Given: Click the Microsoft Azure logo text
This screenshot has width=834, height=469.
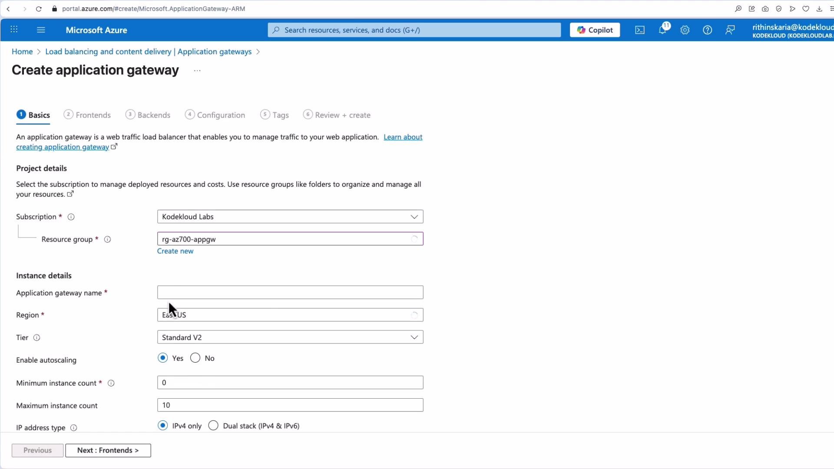Looking at the screenshot, I should pyautogui.click(x=96, y=30).
